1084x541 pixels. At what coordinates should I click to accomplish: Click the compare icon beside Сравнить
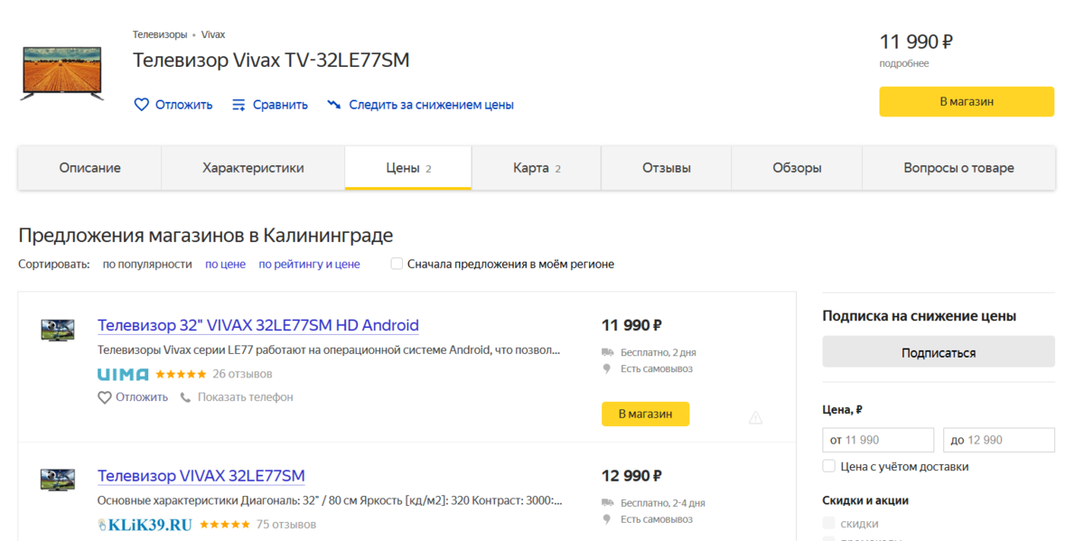point(239,105)
